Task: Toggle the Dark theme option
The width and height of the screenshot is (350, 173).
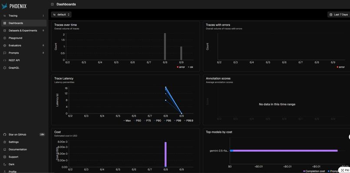Action: click(x=24, y=164)
